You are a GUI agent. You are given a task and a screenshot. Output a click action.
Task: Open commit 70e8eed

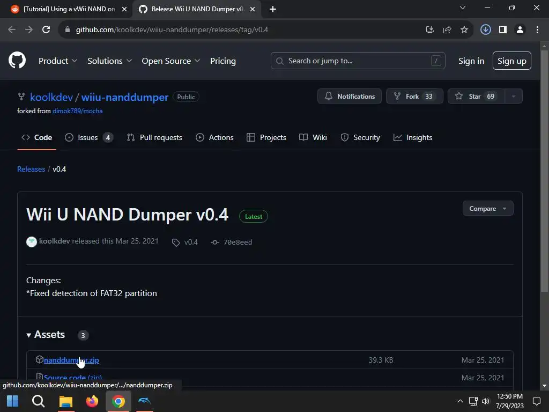[232, 242]
